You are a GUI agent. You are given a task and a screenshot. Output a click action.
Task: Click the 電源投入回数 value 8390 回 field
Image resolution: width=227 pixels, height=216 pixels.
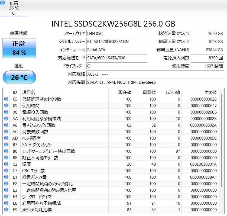207,58
